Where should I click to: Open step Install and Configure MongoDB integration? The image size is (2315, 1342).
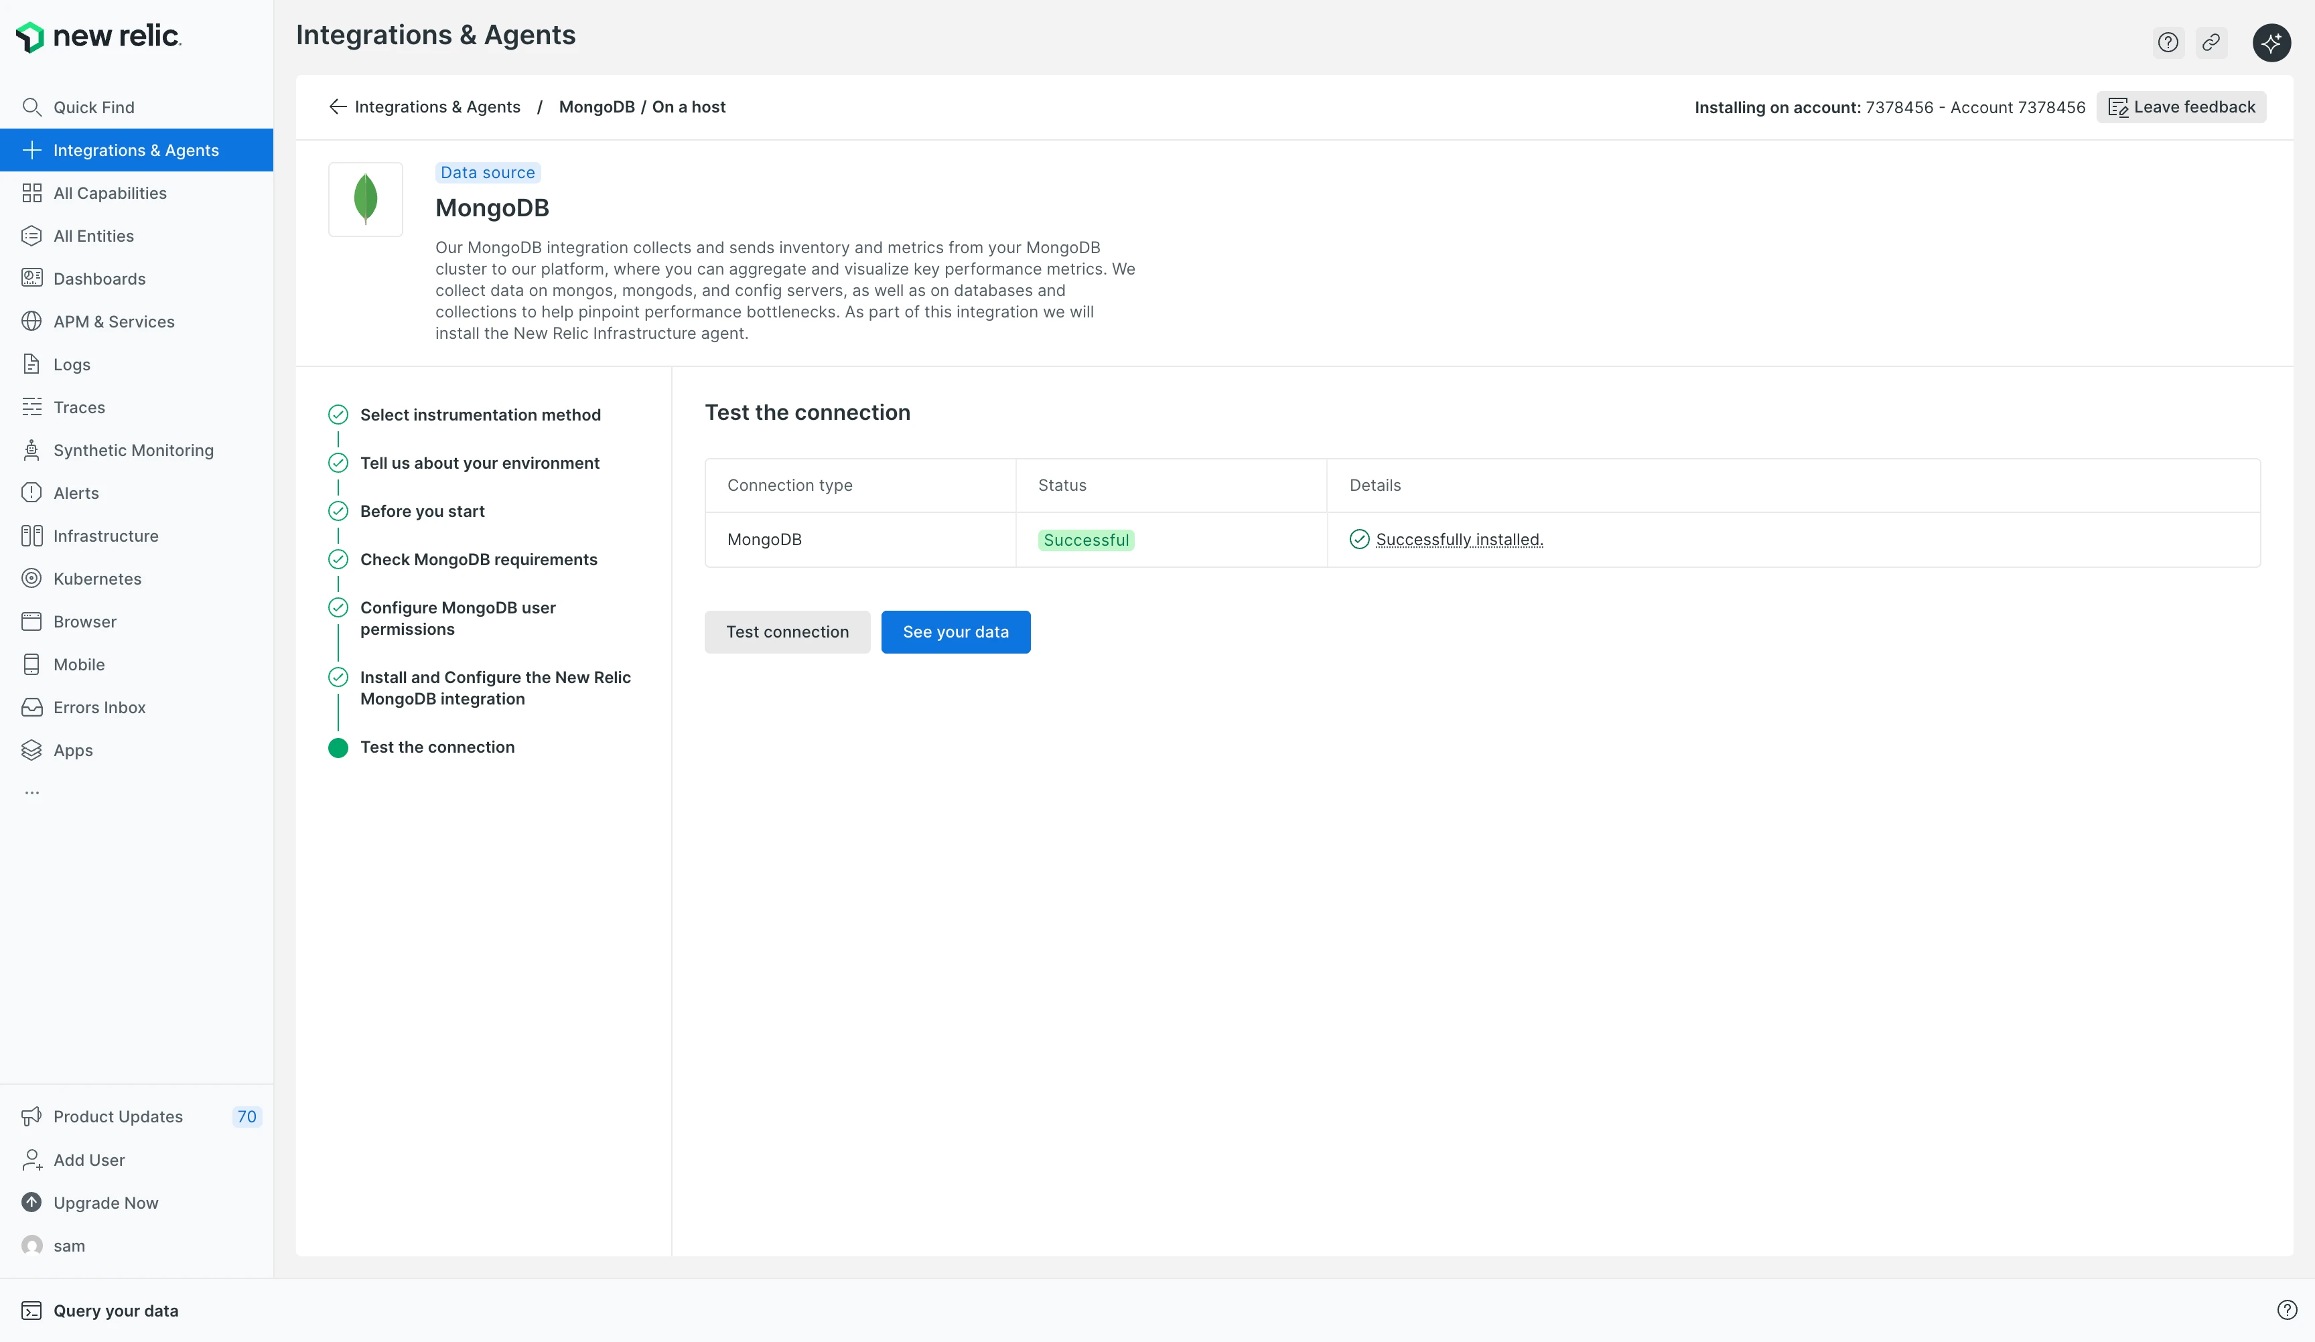coord(495,688)
